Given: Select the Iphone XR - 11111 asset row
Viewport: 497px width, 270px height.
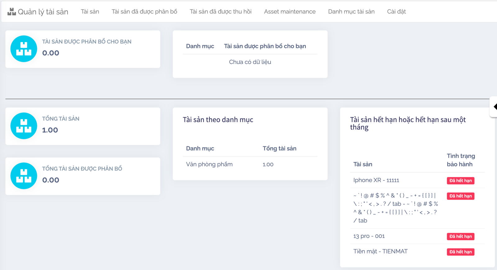Looking at the screenshot, I should [x=376, y=180].
